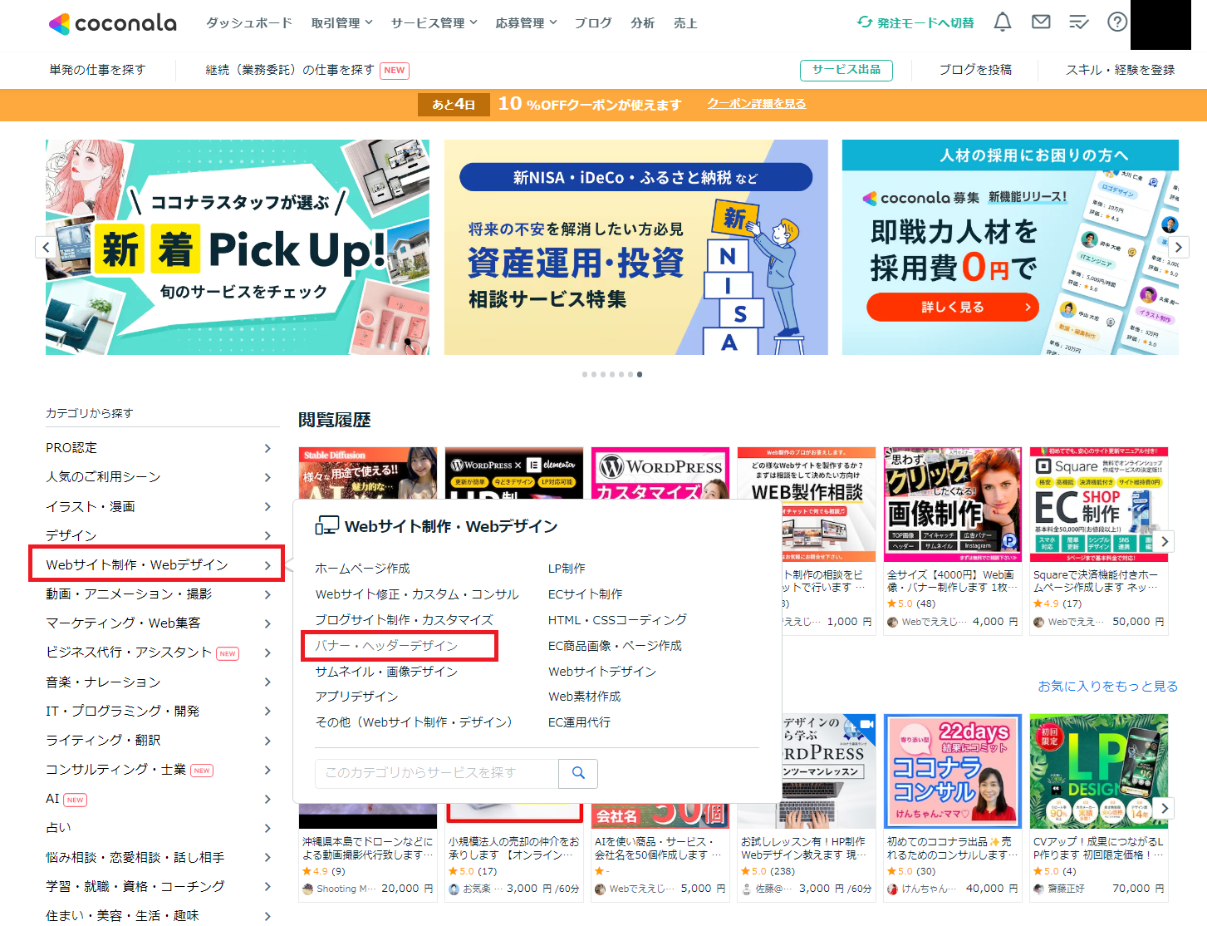Click ブログを投稿 link
1207x926 pixels.
coord(975,70)
